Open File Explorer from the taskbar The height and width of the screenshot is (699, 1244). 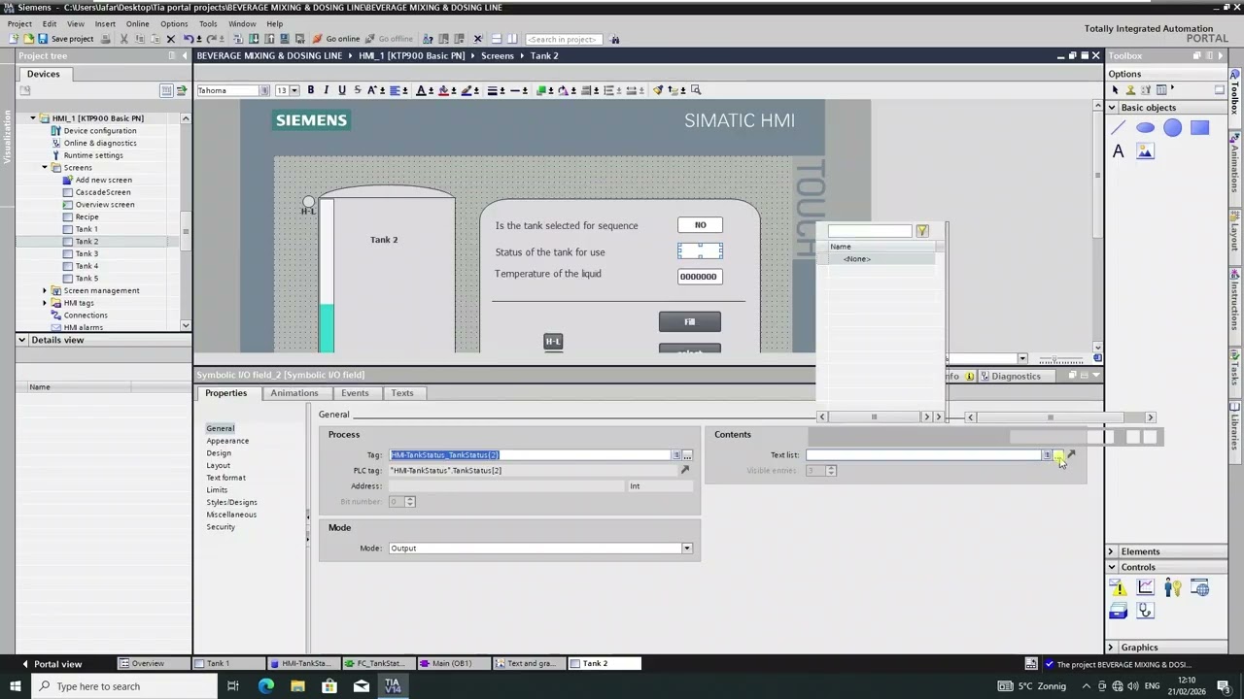(297, 686)
